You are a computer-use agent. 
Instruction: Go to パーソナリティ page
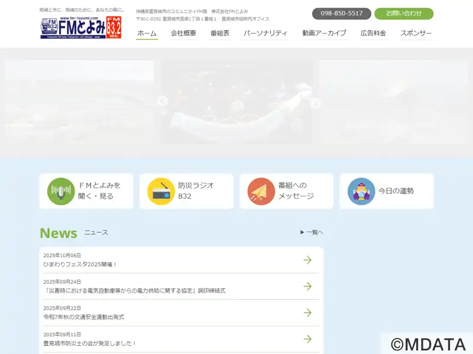(x=265, y=33)
